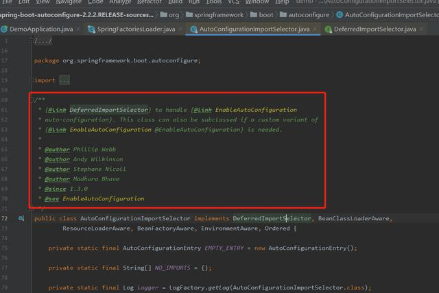The width and height of the screenshot is (439, 293).
Task: Open the Analyze menu
Action: tap(120, 1)
